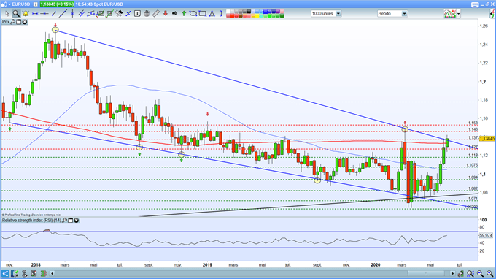Select the text annotation tool
Screen dimensions: 496x279
coord(137,14)
